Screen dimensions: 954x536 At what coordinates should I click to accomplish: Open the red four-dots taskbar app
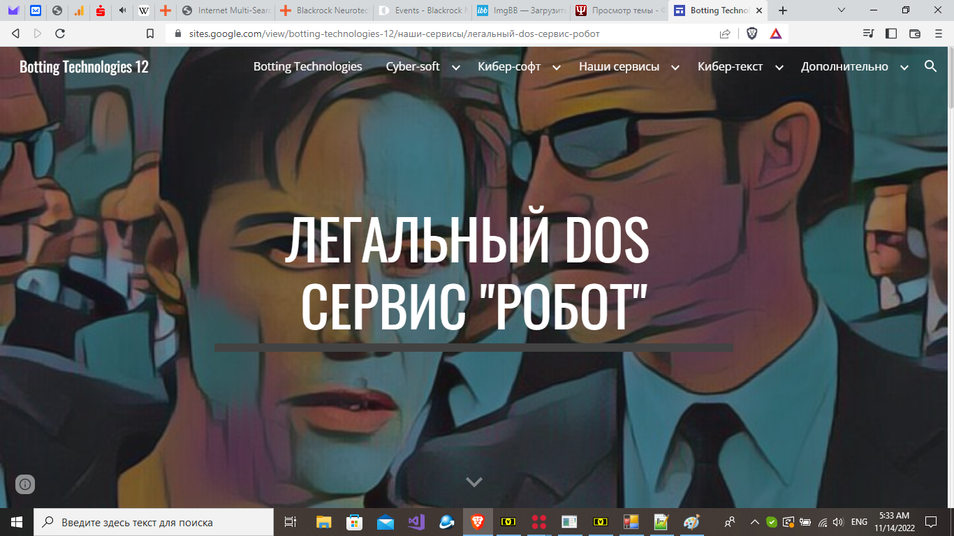tap(538, 522)
